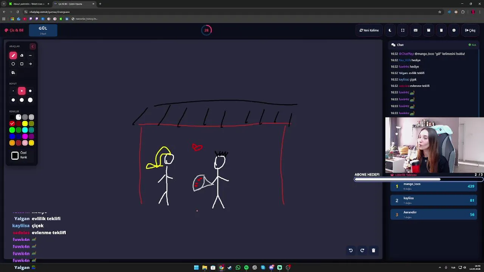Bookmark this page with star icon
Screen dimensions: 484x272
tap(439, 12)
